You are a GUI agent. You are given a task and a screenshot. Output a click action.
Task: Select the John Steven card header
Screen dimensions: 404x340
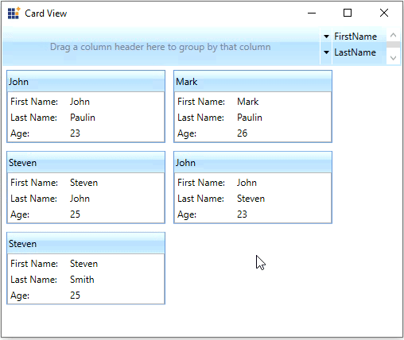coord(253,163)
